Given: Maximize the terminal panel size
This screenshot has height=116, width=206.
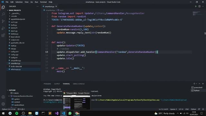Looking at the screenshot, I should (x=200, y=84).
